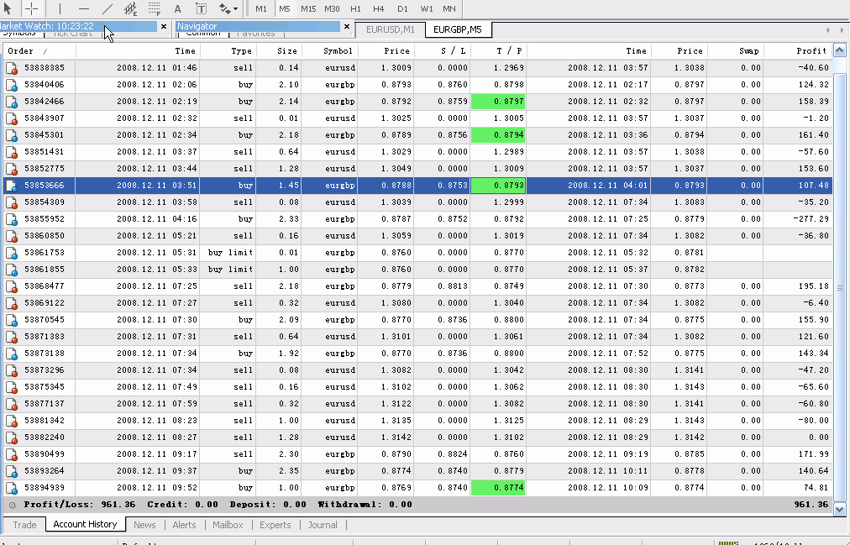Viewport: 850px width, 545px height.
Task: Click the order icon for 53868477
Action: click(12, 286)
